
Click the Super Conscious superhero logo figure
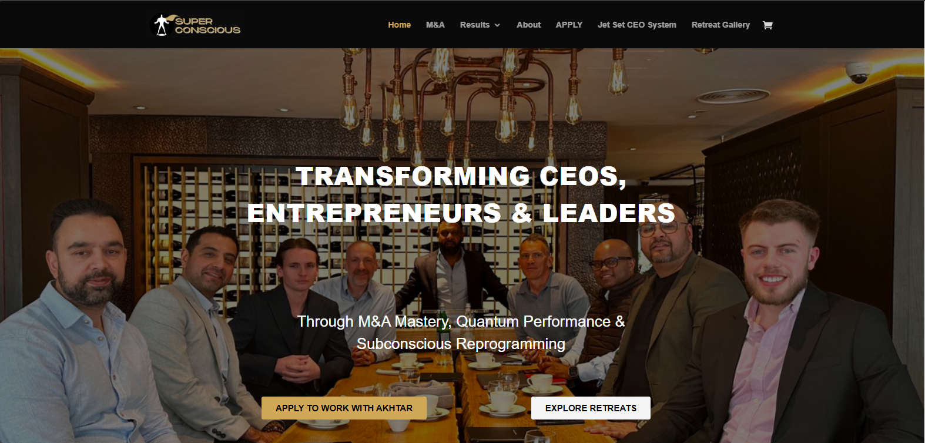(x=161, y=25)
